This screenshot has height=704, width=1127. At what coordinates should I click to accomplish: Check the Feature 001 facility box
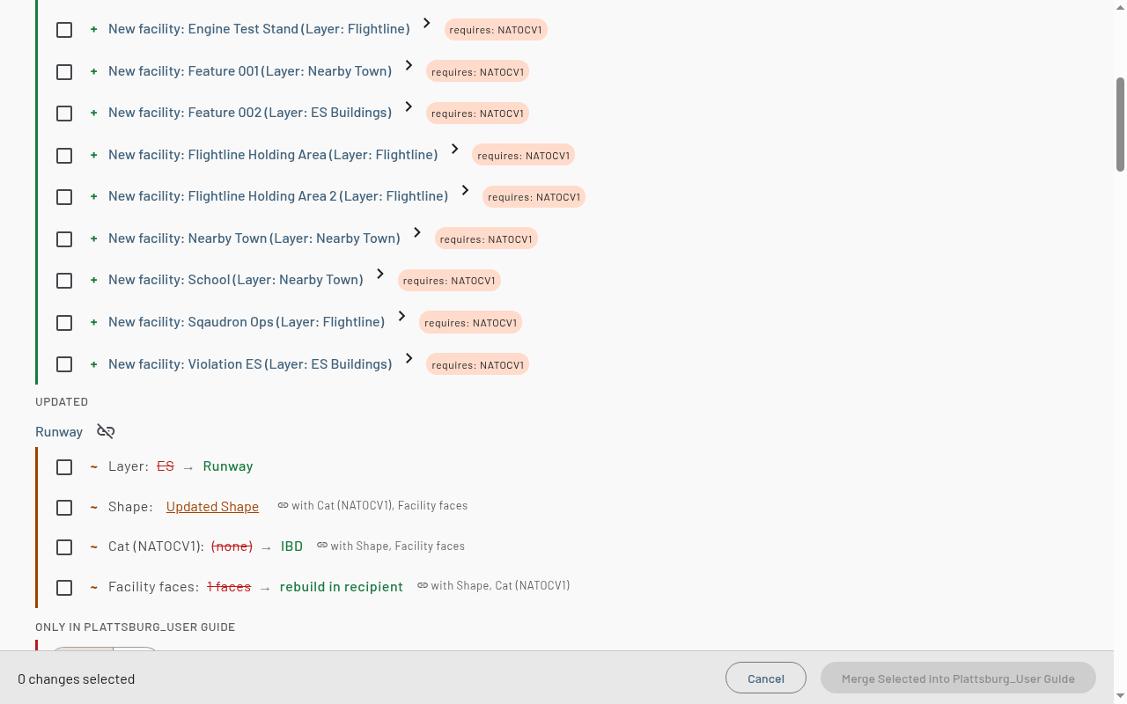pyautogui.click(x=64, y=72)
